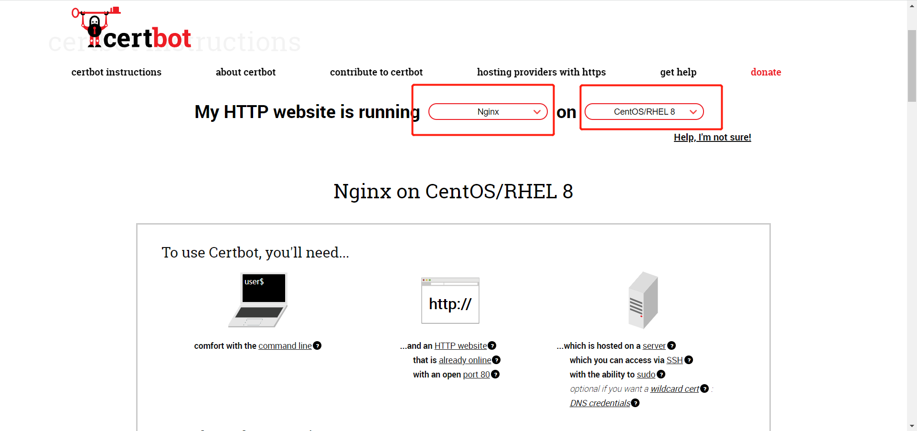Image resolution: width=917 pixels, height=431 pixels.
Task: Go to contribute to certbot
Action: [x=376, y=72]
